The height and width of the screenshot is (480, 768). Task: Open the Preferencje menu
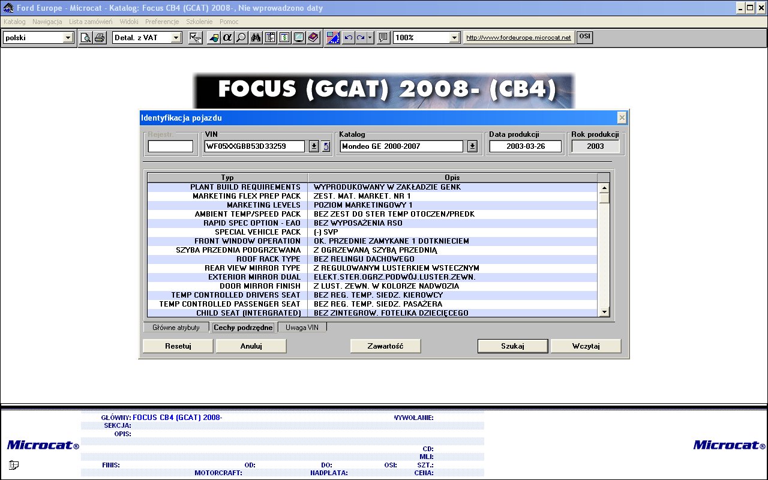click(162, 22)
